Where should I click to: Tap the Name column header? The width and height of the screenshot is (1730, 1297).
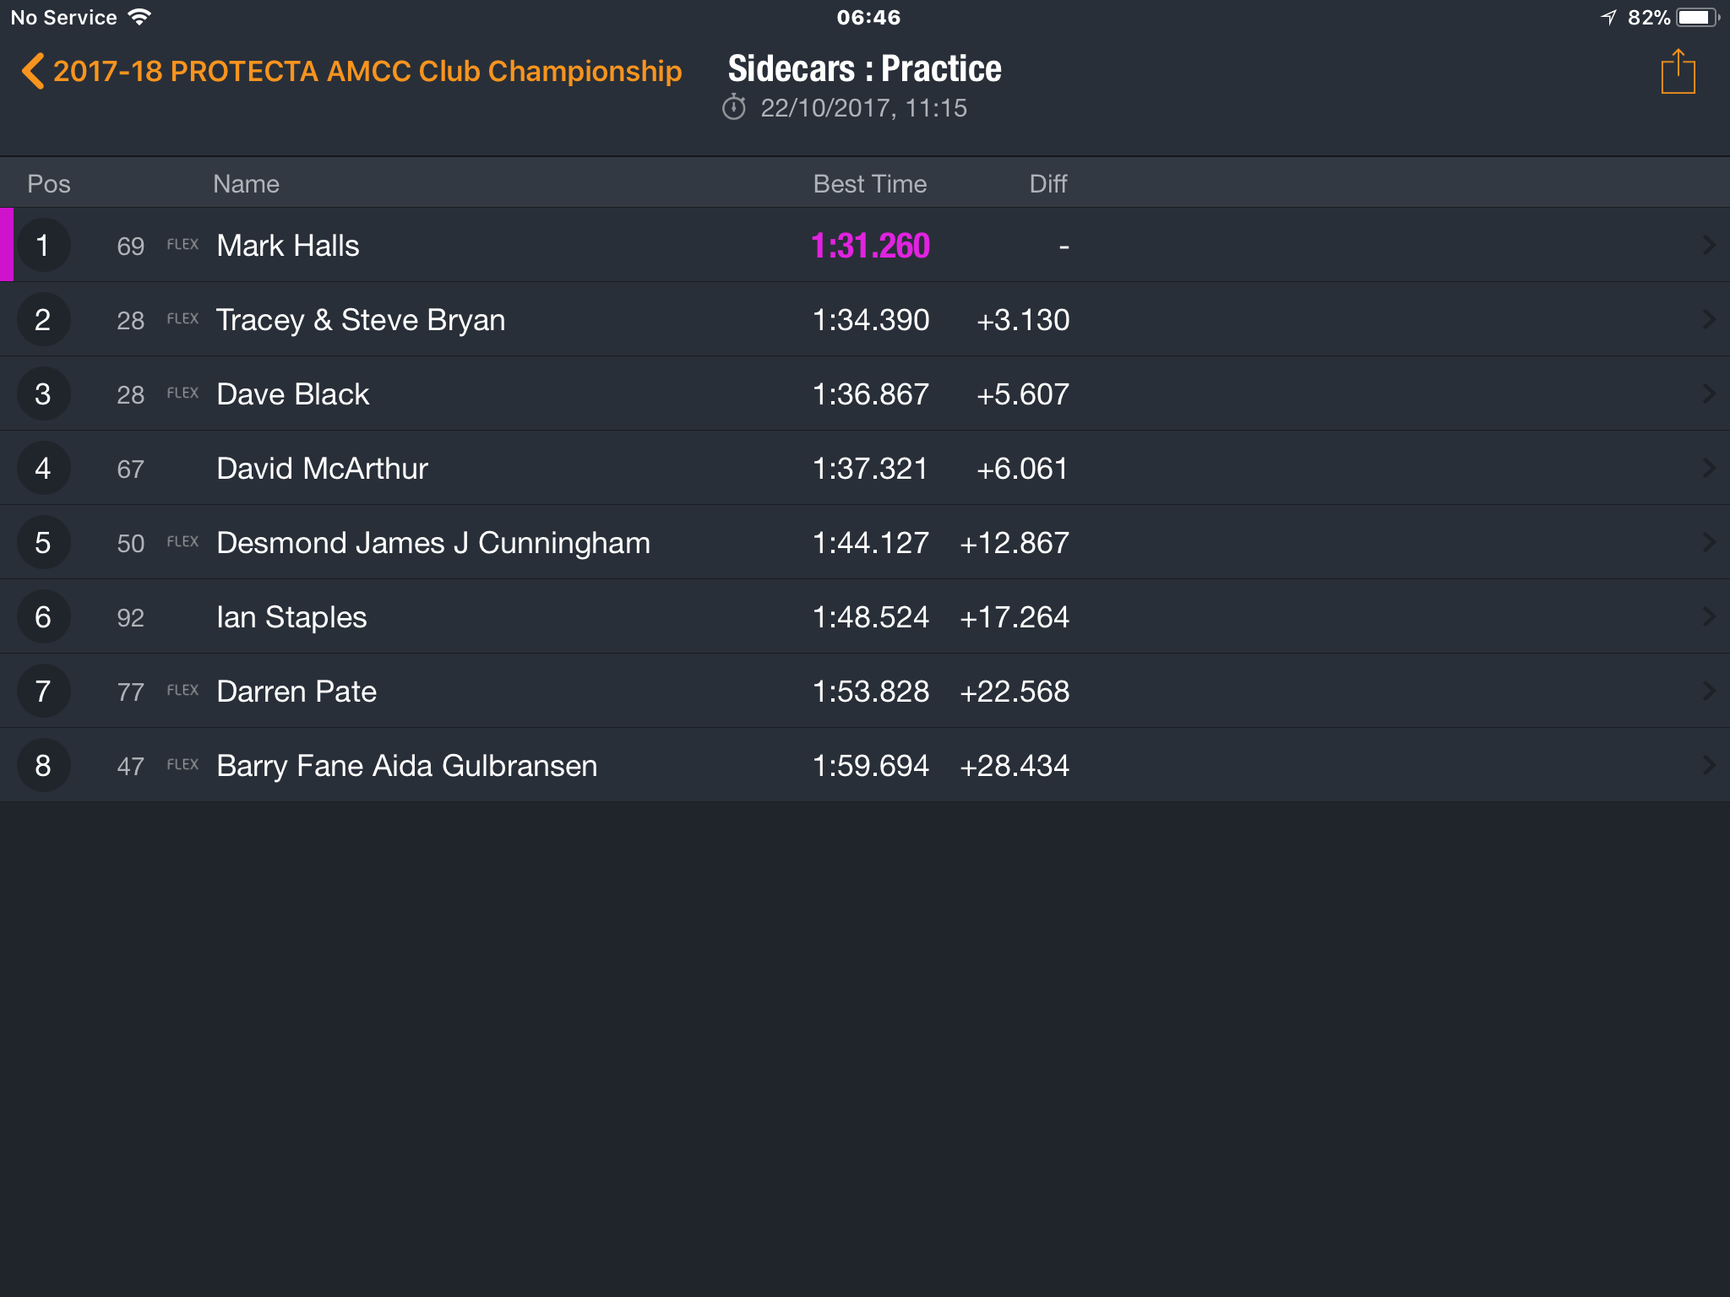pyautogui.click(x=246, y=183)
